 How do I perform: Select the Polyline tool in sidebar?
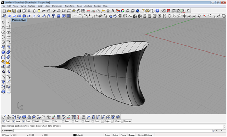[3, 27]
